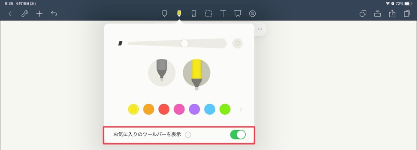Pick the pink color swatch
417x150 pixels.
[179, 109]
